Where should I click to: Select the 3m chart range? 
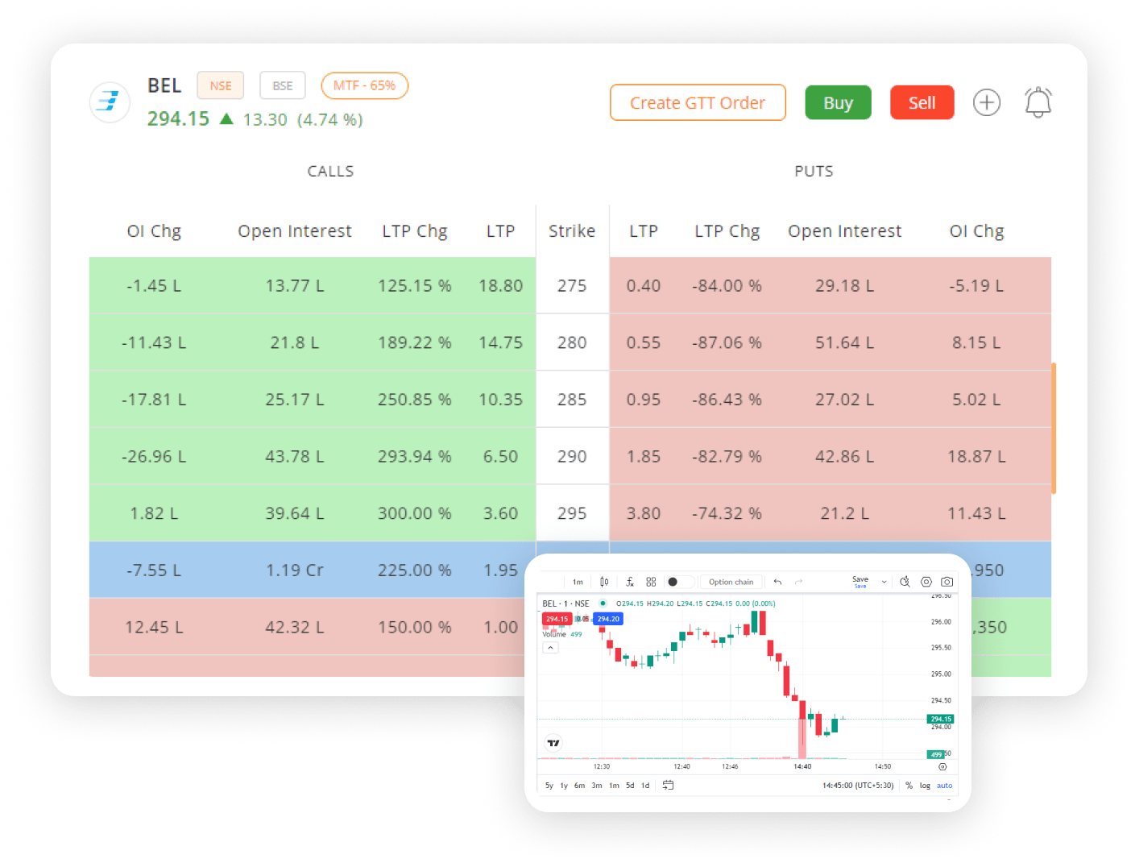[x=597, y=786]
